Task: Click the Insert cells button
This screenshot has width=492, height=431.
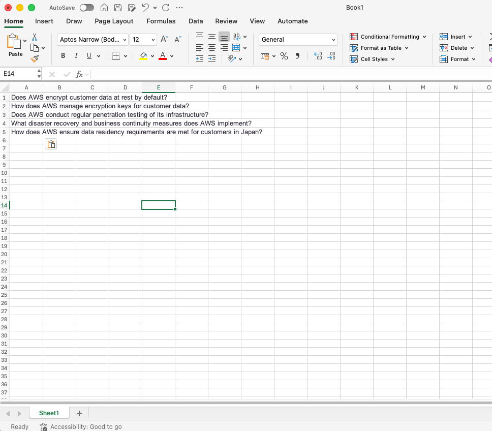Action: point(456,37)
